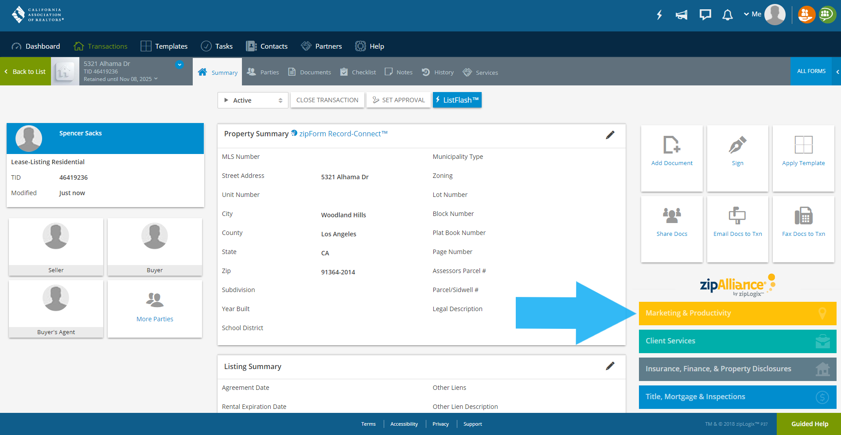The height and width of the screenshot is (435, 841).
Task: Open the Support link in footer
Action: point(472,423)
